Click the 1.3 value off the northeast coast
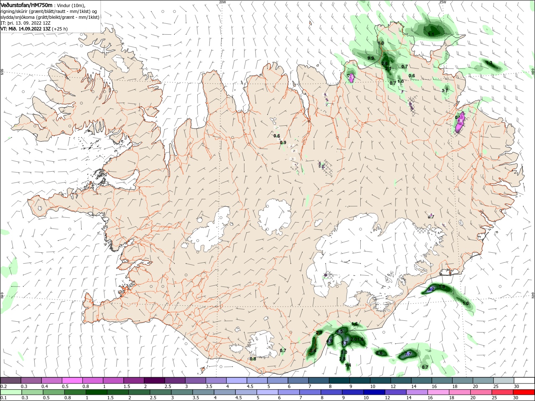The image size is (535, 401). pos(489,63)
